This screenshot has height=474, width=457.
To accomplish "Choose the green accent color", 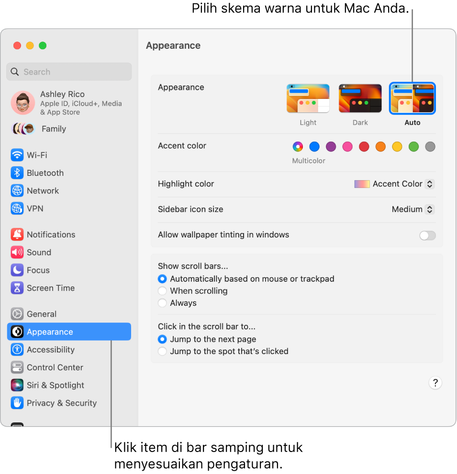I will coord(414,147).
